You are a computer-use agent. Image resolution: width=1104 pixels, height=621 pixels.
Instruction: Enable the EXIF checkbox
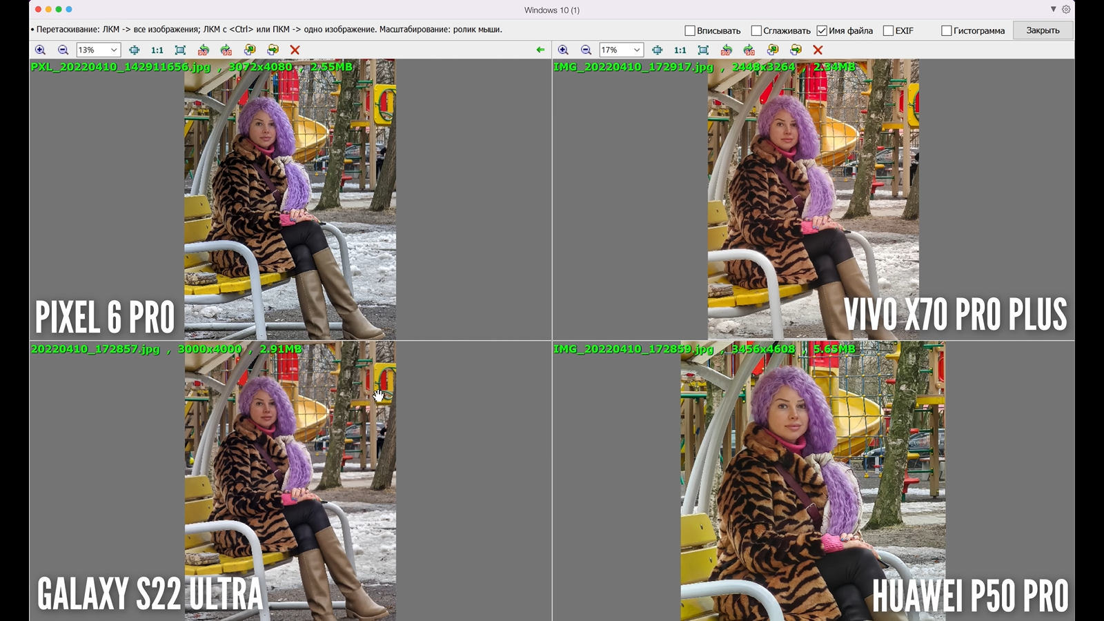[x=888, y=30]
